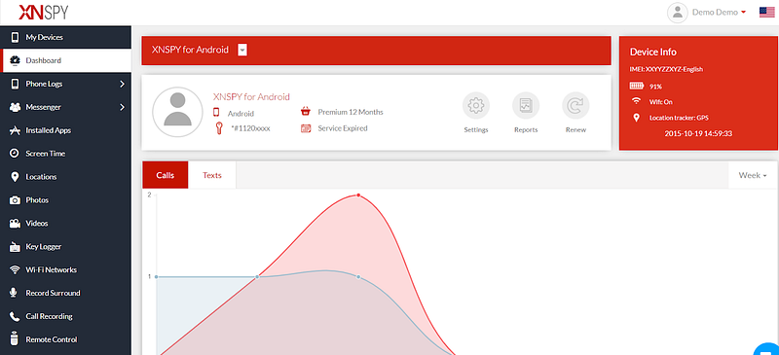This screenshot has width=779, height=355.
Task: Open the Week range dropdown
Action: pos(752,175)
